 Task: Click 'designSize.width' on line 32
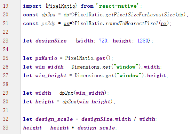click(x=106, y=119)
